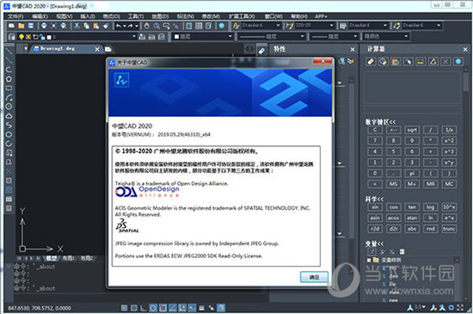Image resolution: width=473 pixels, height=314 pixels.
Task: Select the Arc tool in the draw toolbar
Action: point(9,97)
